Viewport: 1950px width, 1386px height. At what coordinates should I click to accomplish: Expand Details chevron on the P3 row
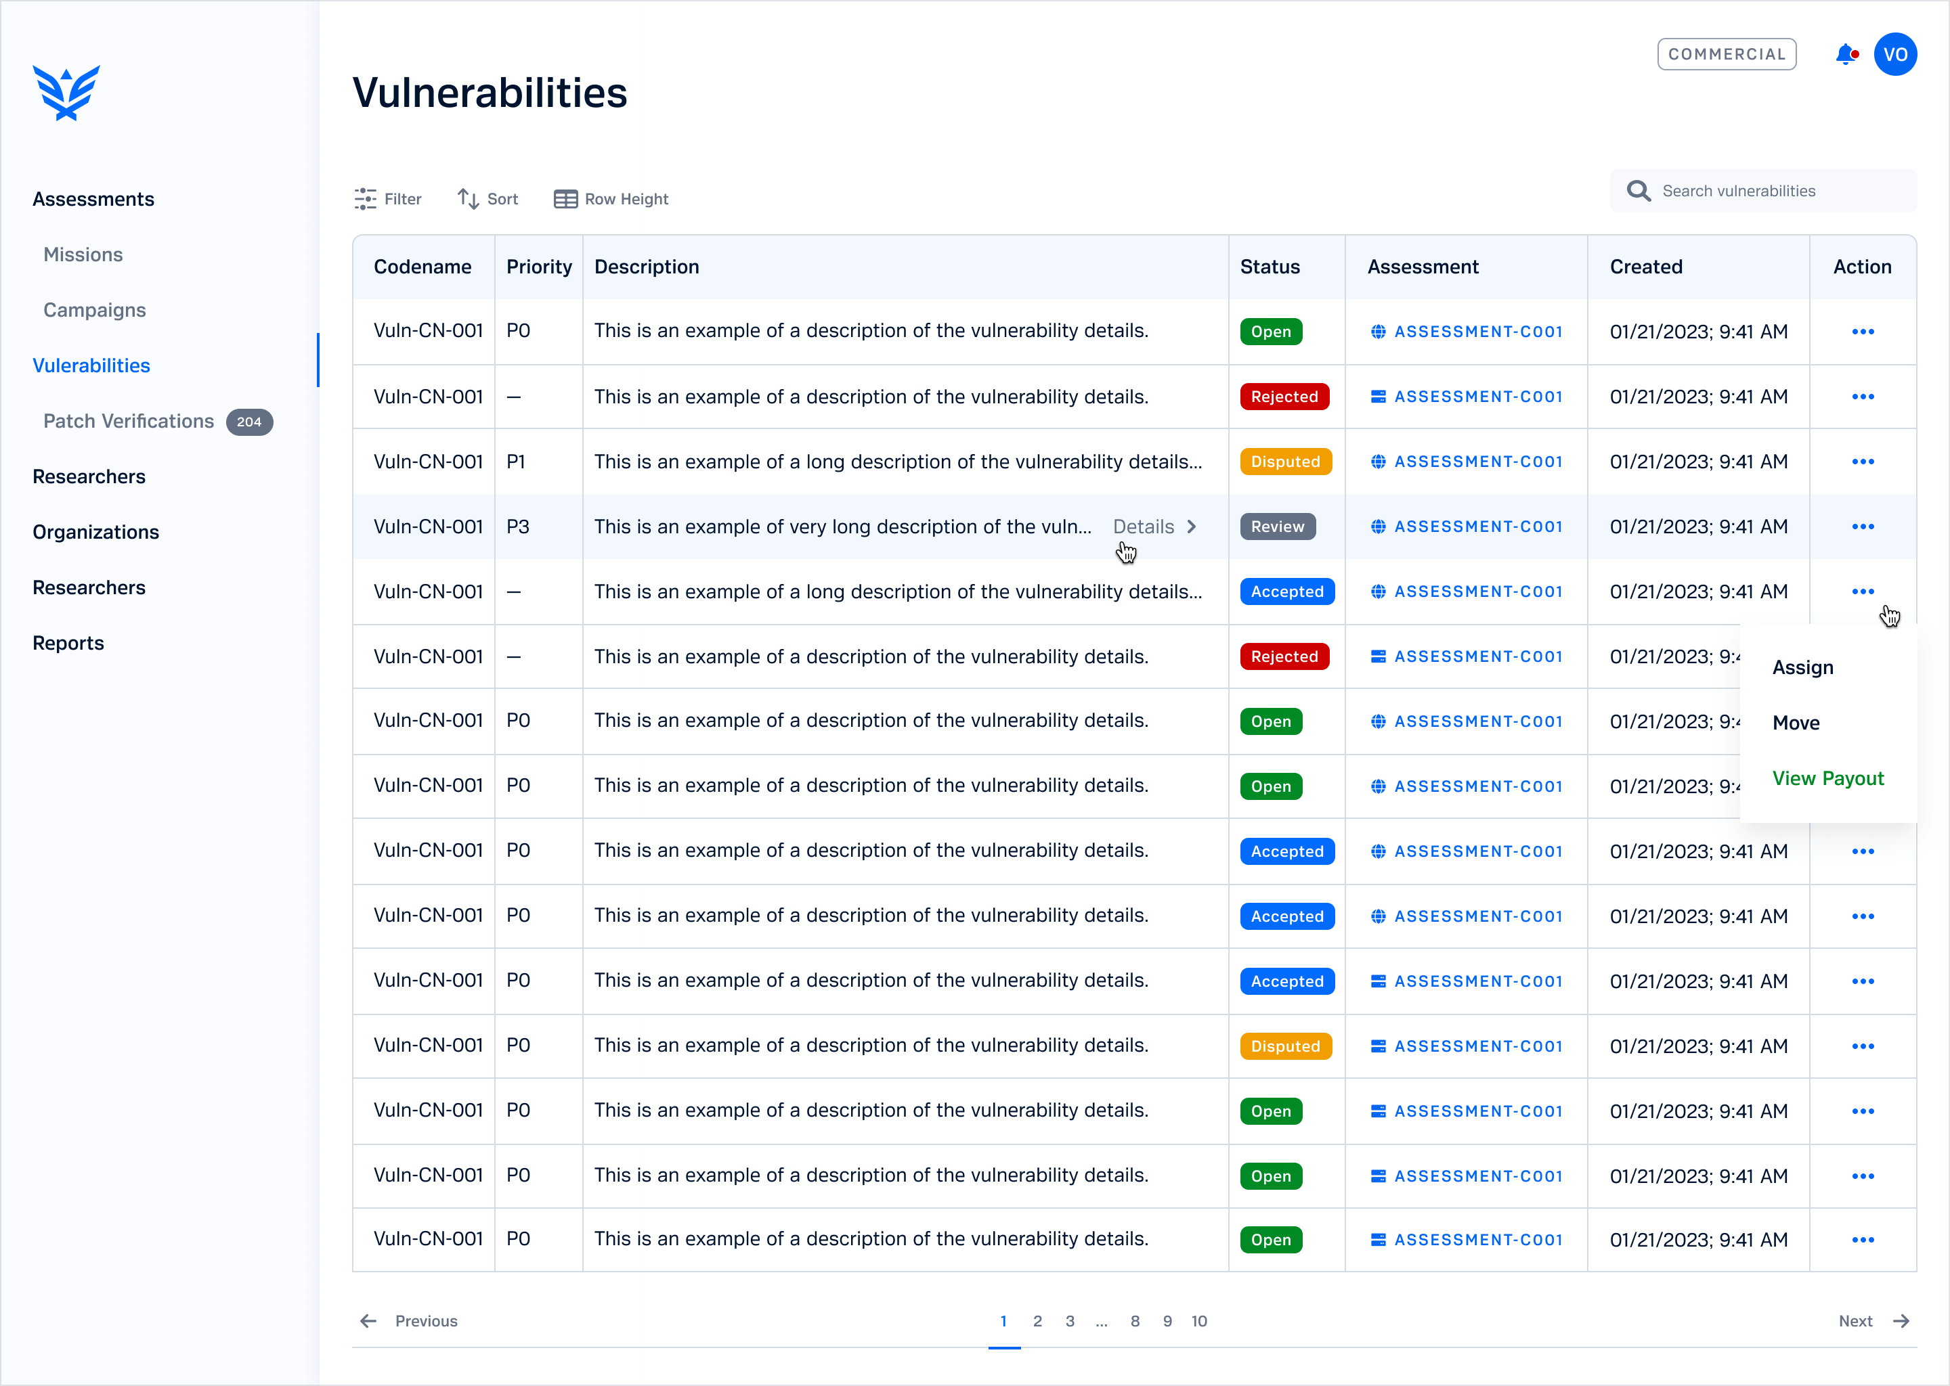pyautogui.click(x=1192, y=527)
